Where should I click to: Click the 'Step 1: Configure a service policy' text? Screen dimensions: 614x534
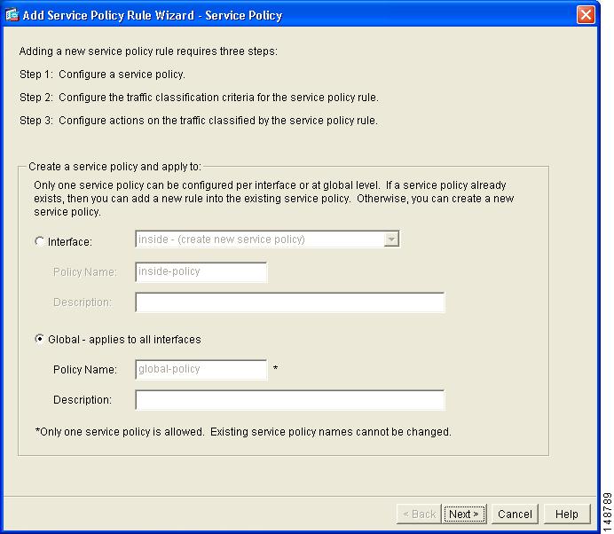[x=102, y=75]
